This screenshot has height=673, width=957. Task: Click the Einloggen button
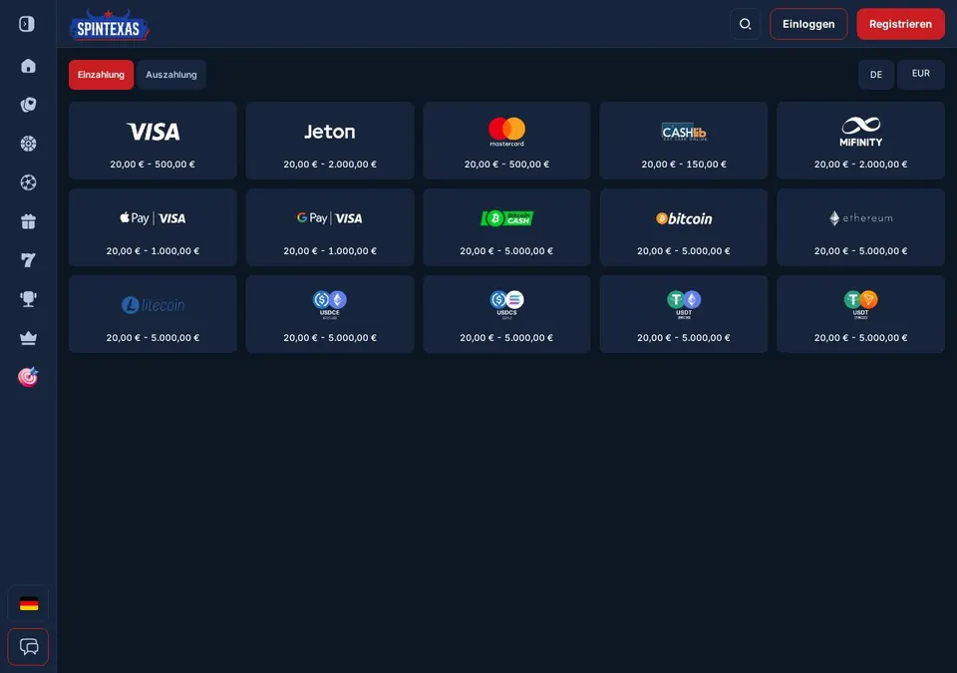pyautogui.click(x=808, y=24)
